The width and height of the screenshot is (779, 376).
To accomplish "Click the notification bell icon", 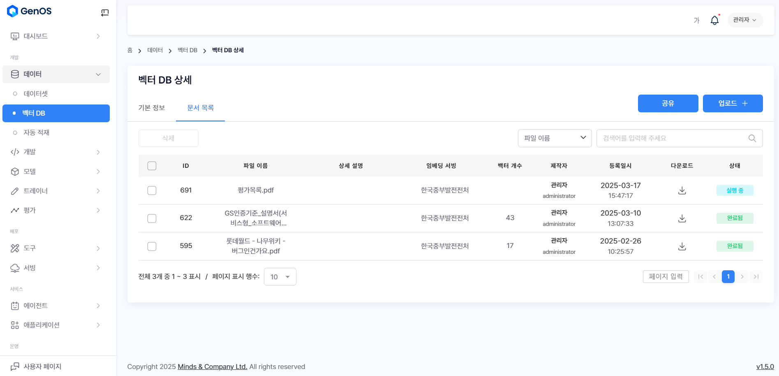I will click(714, 20).
